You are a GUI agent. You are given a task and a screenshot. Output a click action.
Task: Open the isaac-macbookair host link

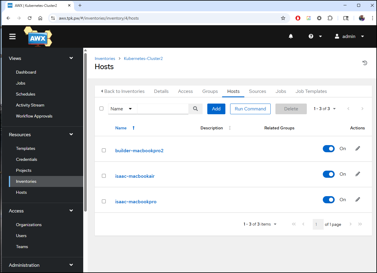point(135,176)
